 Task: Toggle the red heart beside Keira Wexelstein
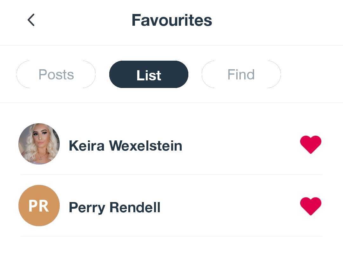pos(311,144)
